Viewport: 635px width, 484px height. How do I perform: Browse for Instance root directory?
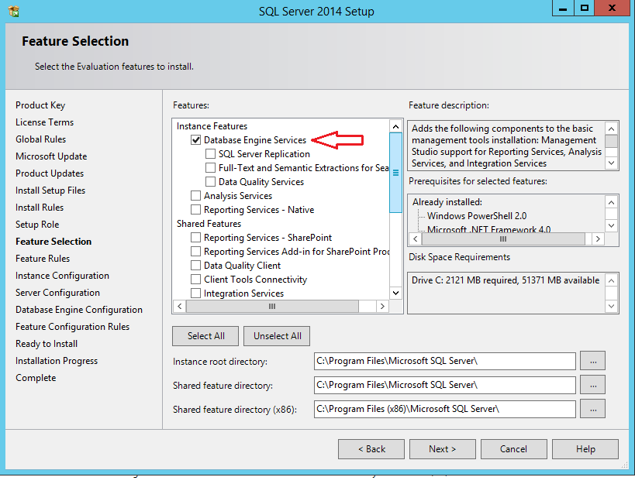[593, 361]
